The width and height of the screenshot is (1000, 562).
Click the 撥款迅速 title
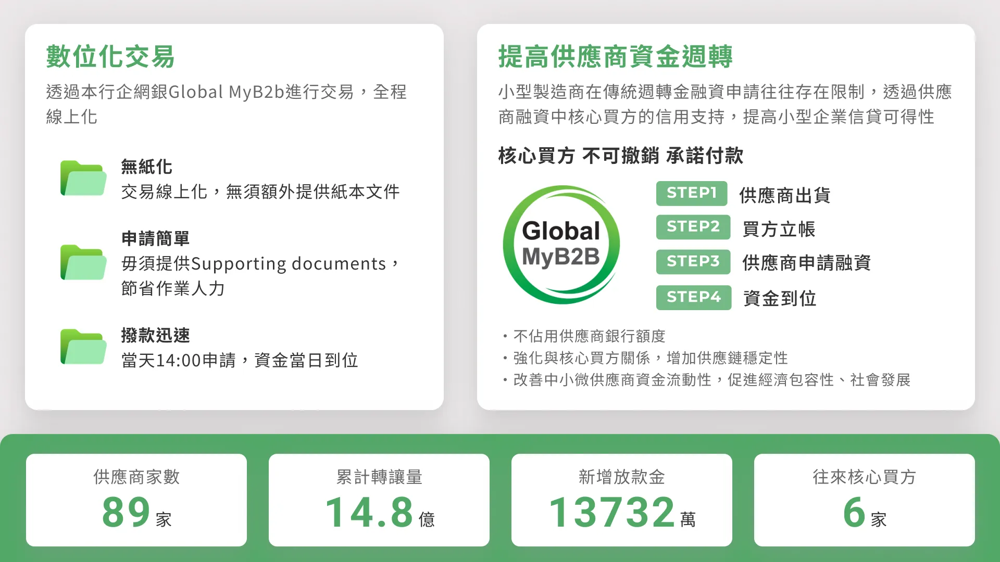pyautogui.click(x=155, y=336)
